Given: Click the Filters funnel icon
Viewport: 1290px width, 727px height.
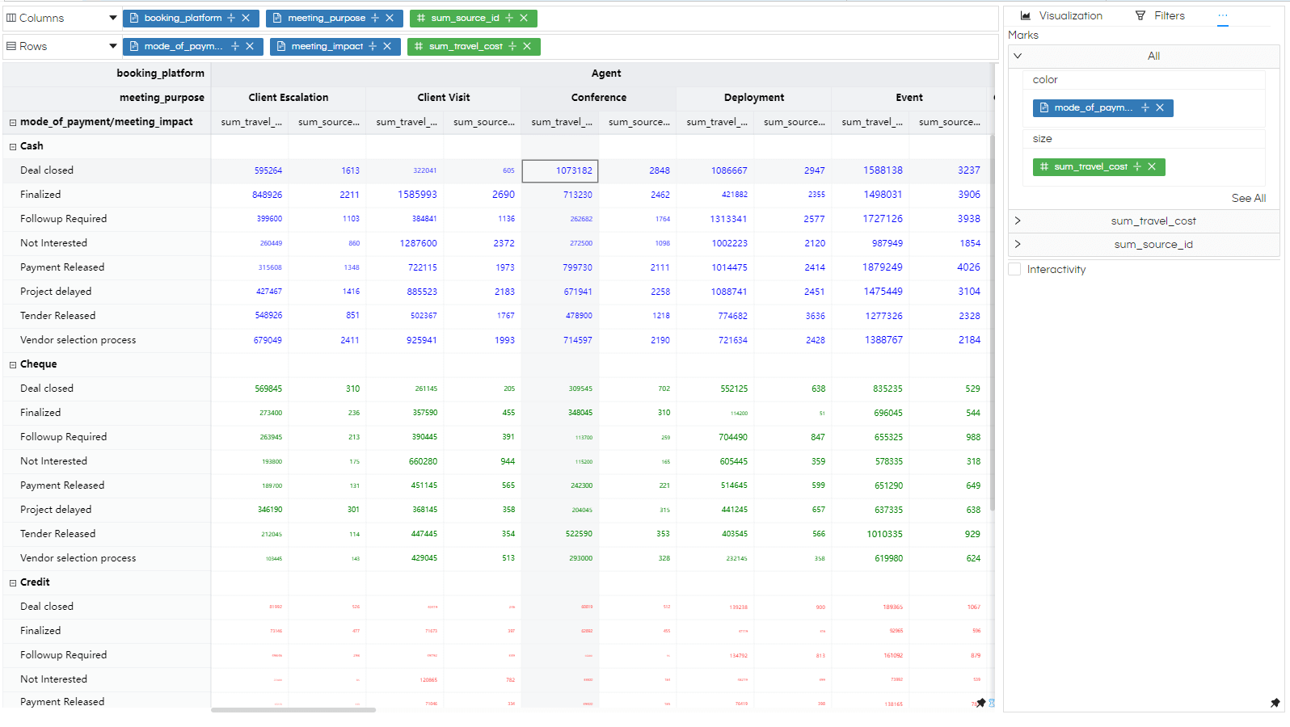Looking at the screenshot, I should click(1140, 15).
